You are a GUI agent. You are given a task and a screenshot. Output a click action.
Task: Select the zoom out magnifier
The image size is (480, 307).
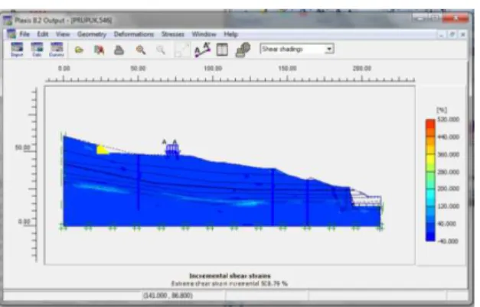[161, 50]
